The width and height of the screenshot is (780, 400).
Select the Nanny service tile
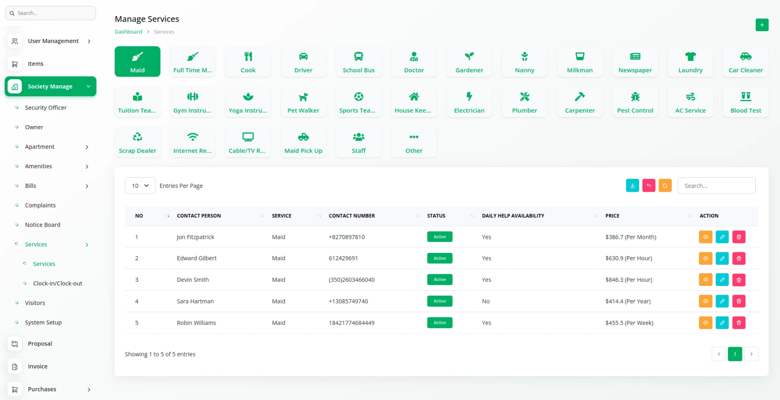pos(525,61)
